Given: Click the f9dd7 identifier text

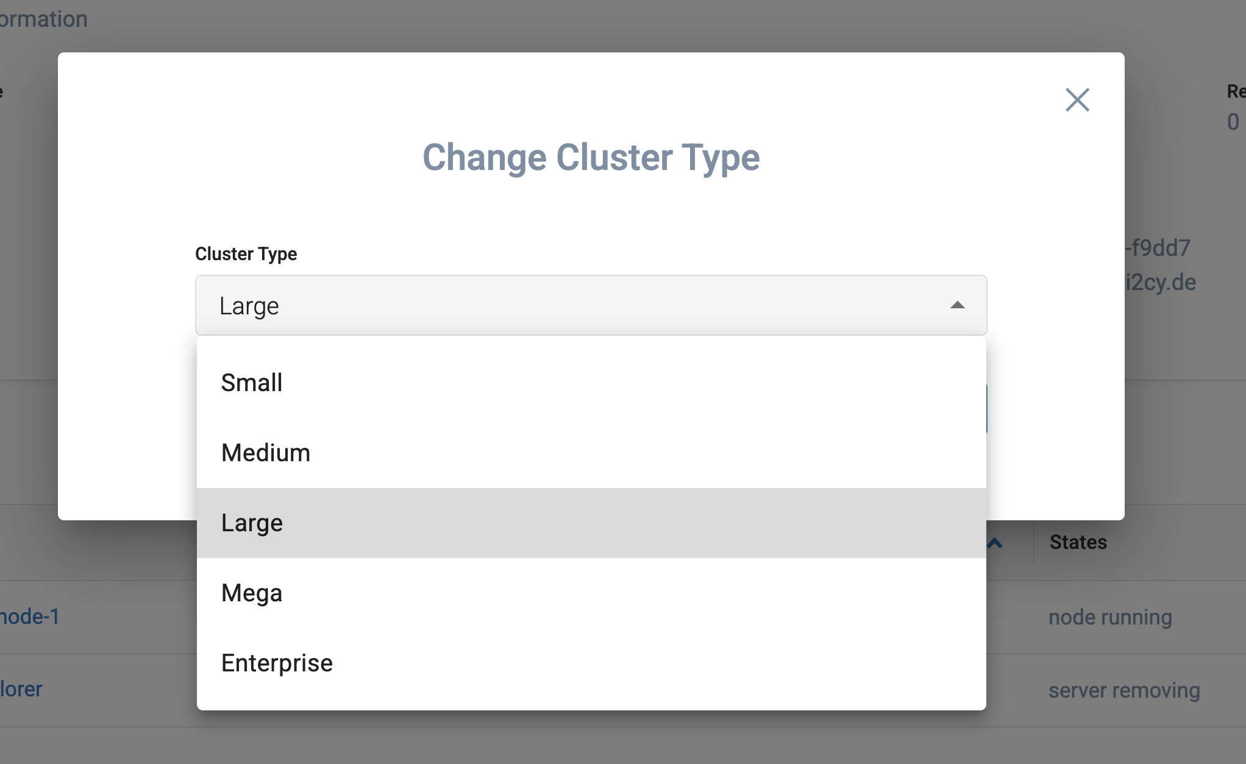Looking at the screenshot, I should 1158,248.
